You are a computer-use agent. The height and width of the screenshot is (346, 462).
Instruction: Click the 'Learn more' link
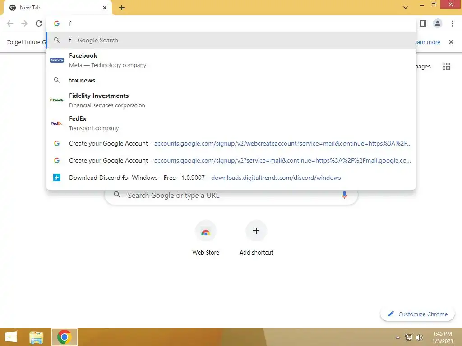[x=428, y=42]
